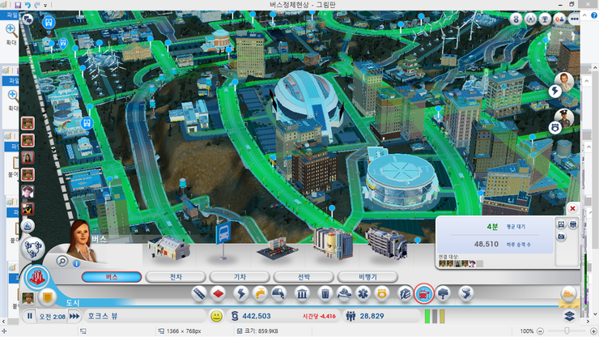
Task: Click Paint zoom in plus button
Action: tap(593, 331)
